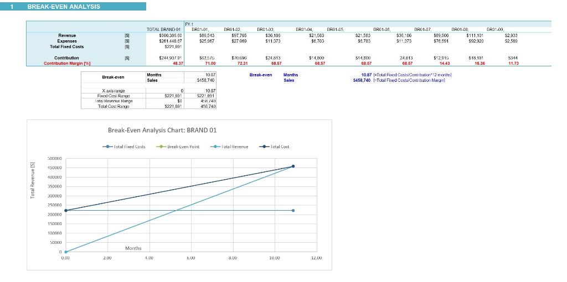
Task: Select the red Contribution Margin [%] label
Action: click(x=67, y=64)
